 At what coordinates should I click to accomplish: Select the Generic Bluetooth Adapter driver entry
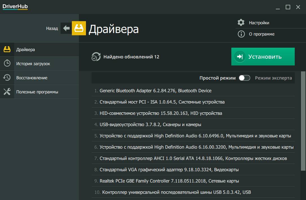(x=155, y=91)
